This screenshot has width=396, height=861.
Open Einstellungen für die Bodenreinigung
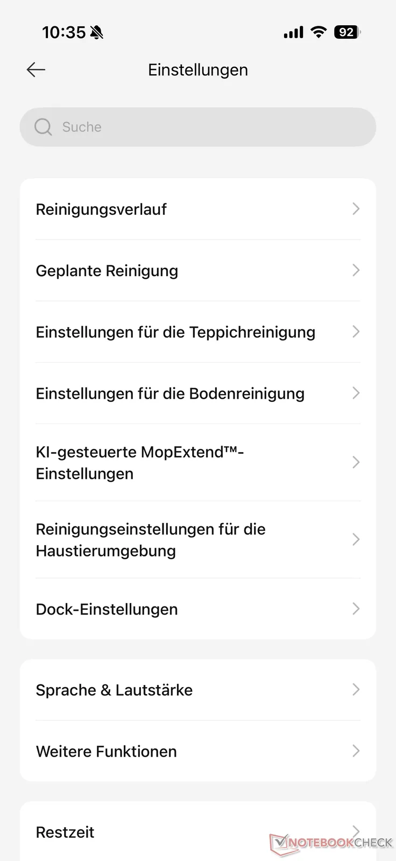tap(170, 393)
